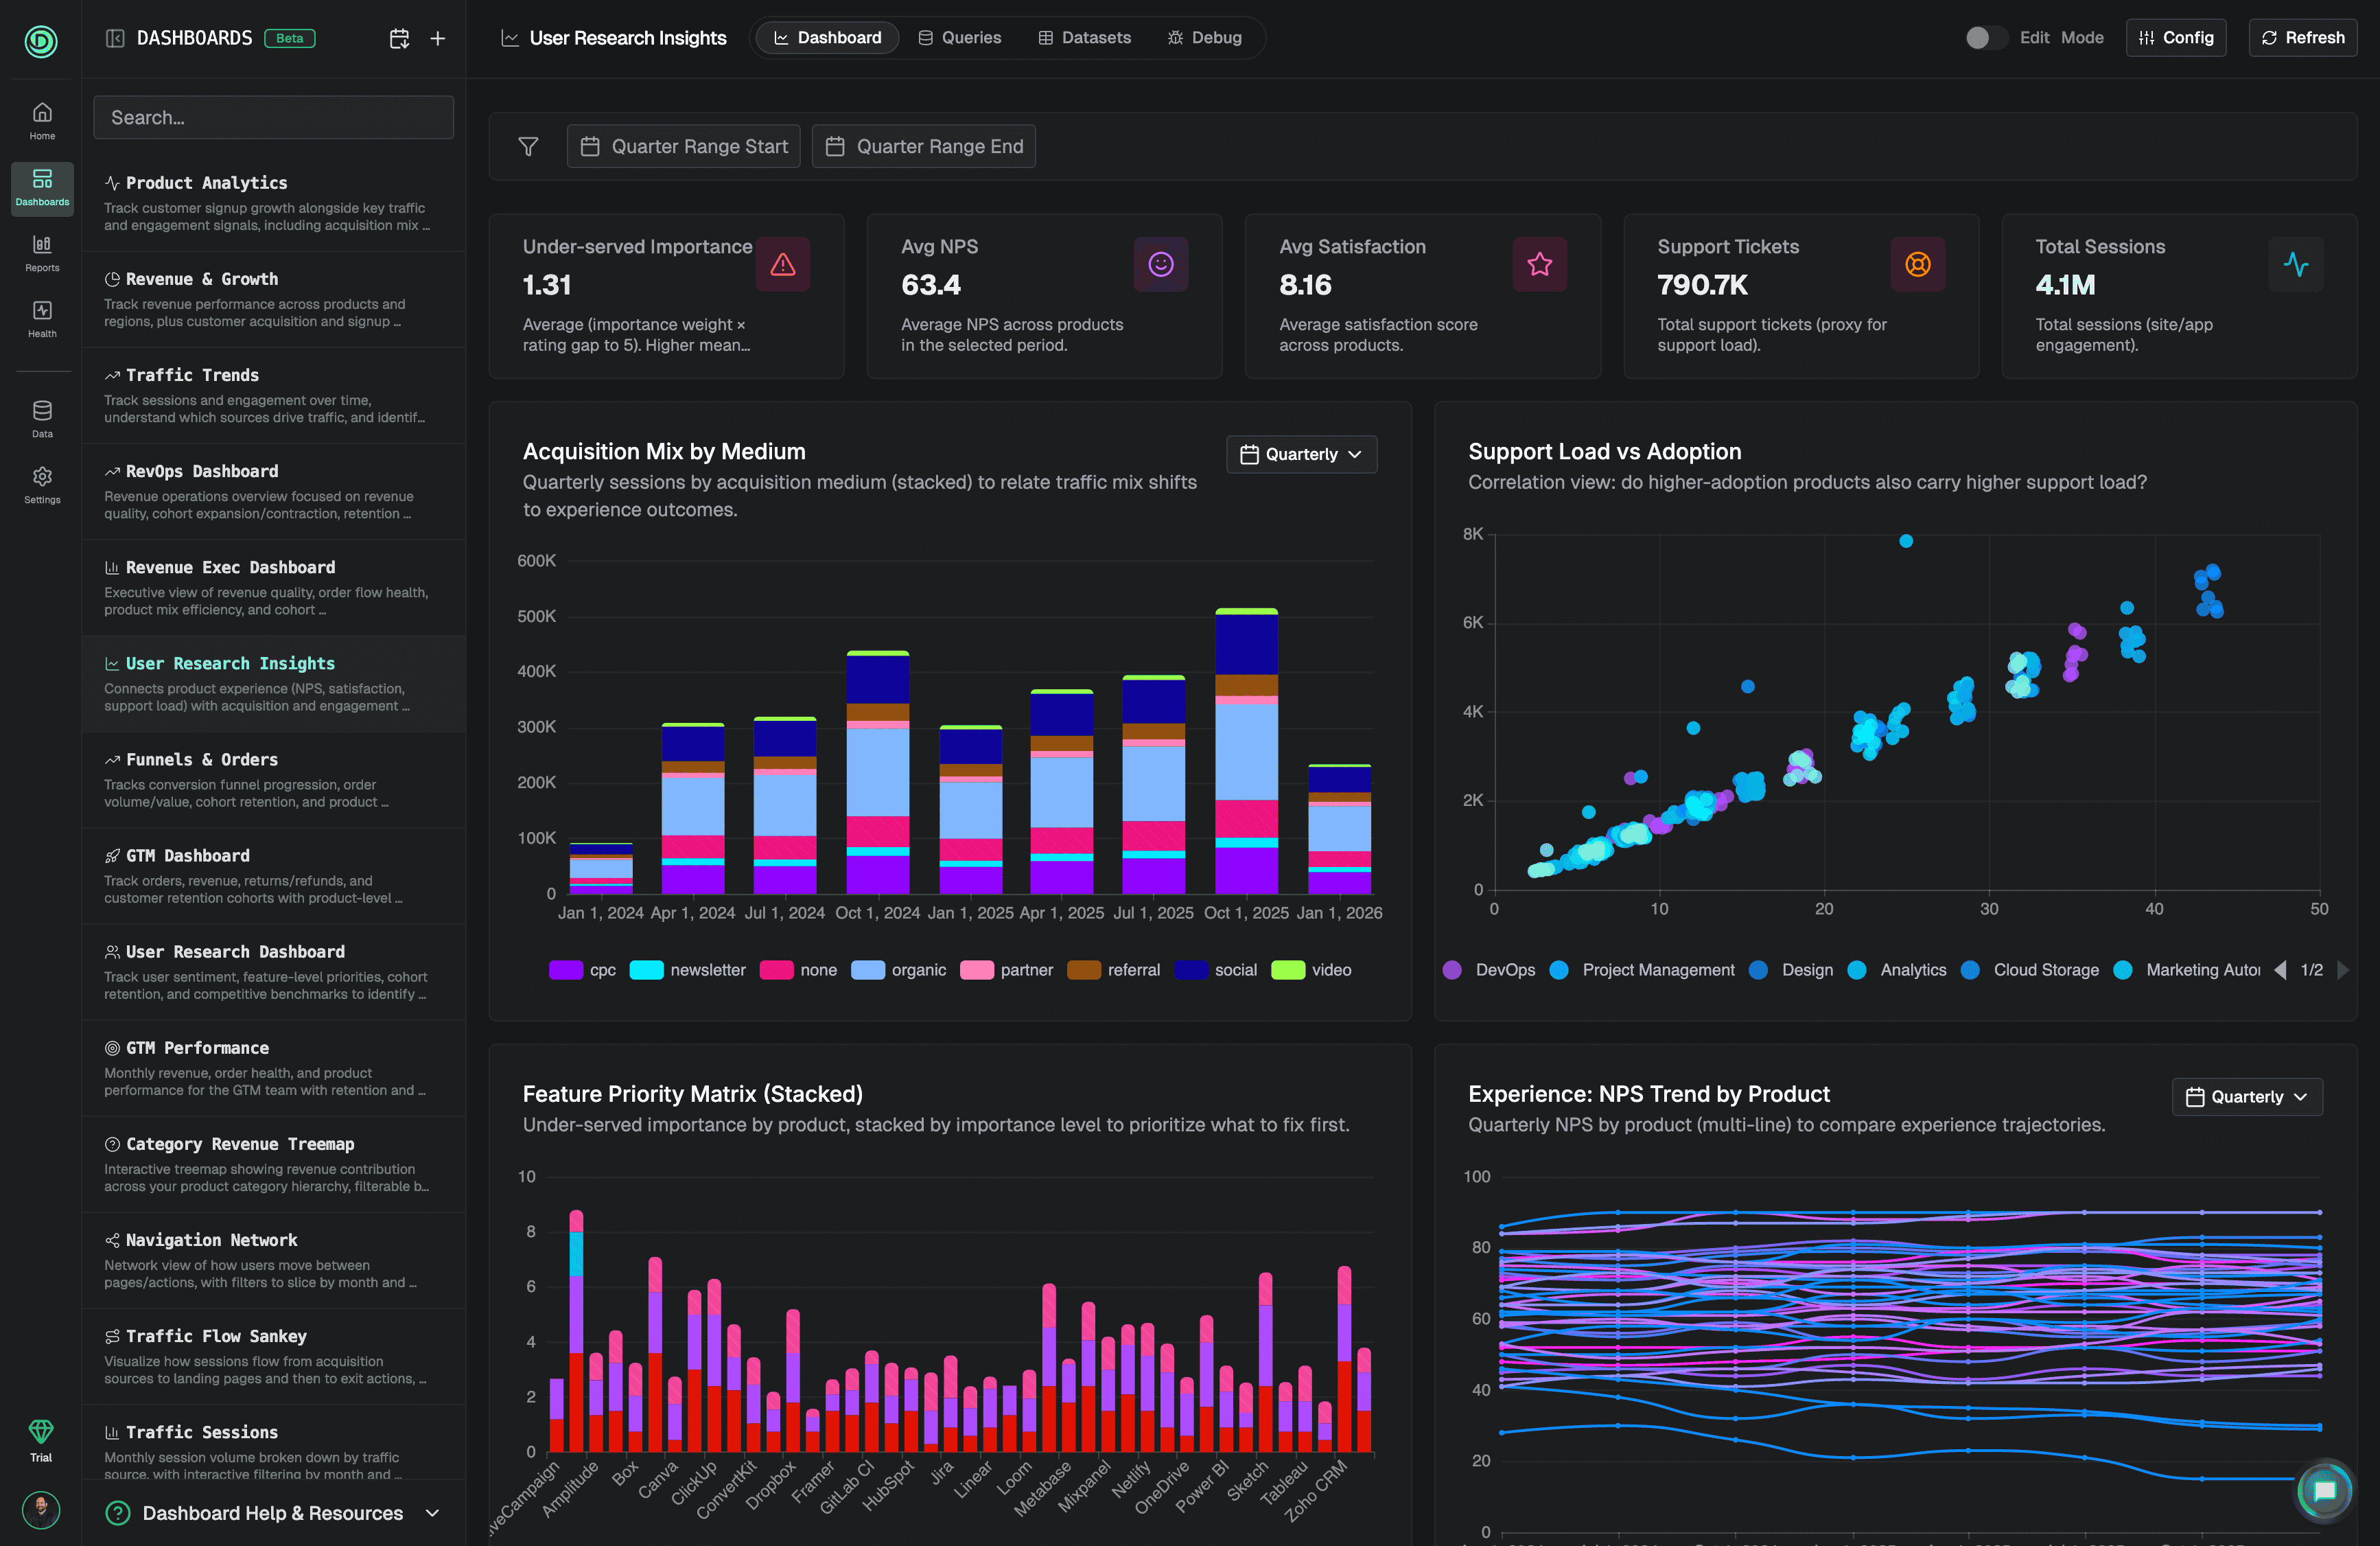Screen dimensions: 2380x1546
Task: Open the Reports section in sidebar
Action: point(42,252)
